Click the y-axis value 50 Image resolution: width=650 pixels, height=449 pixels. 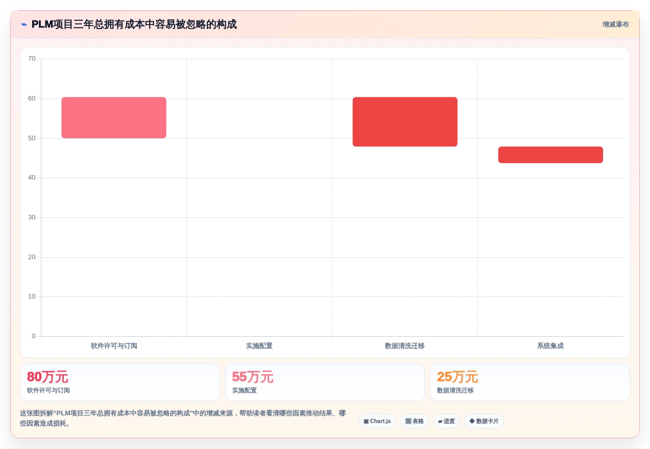32,138
